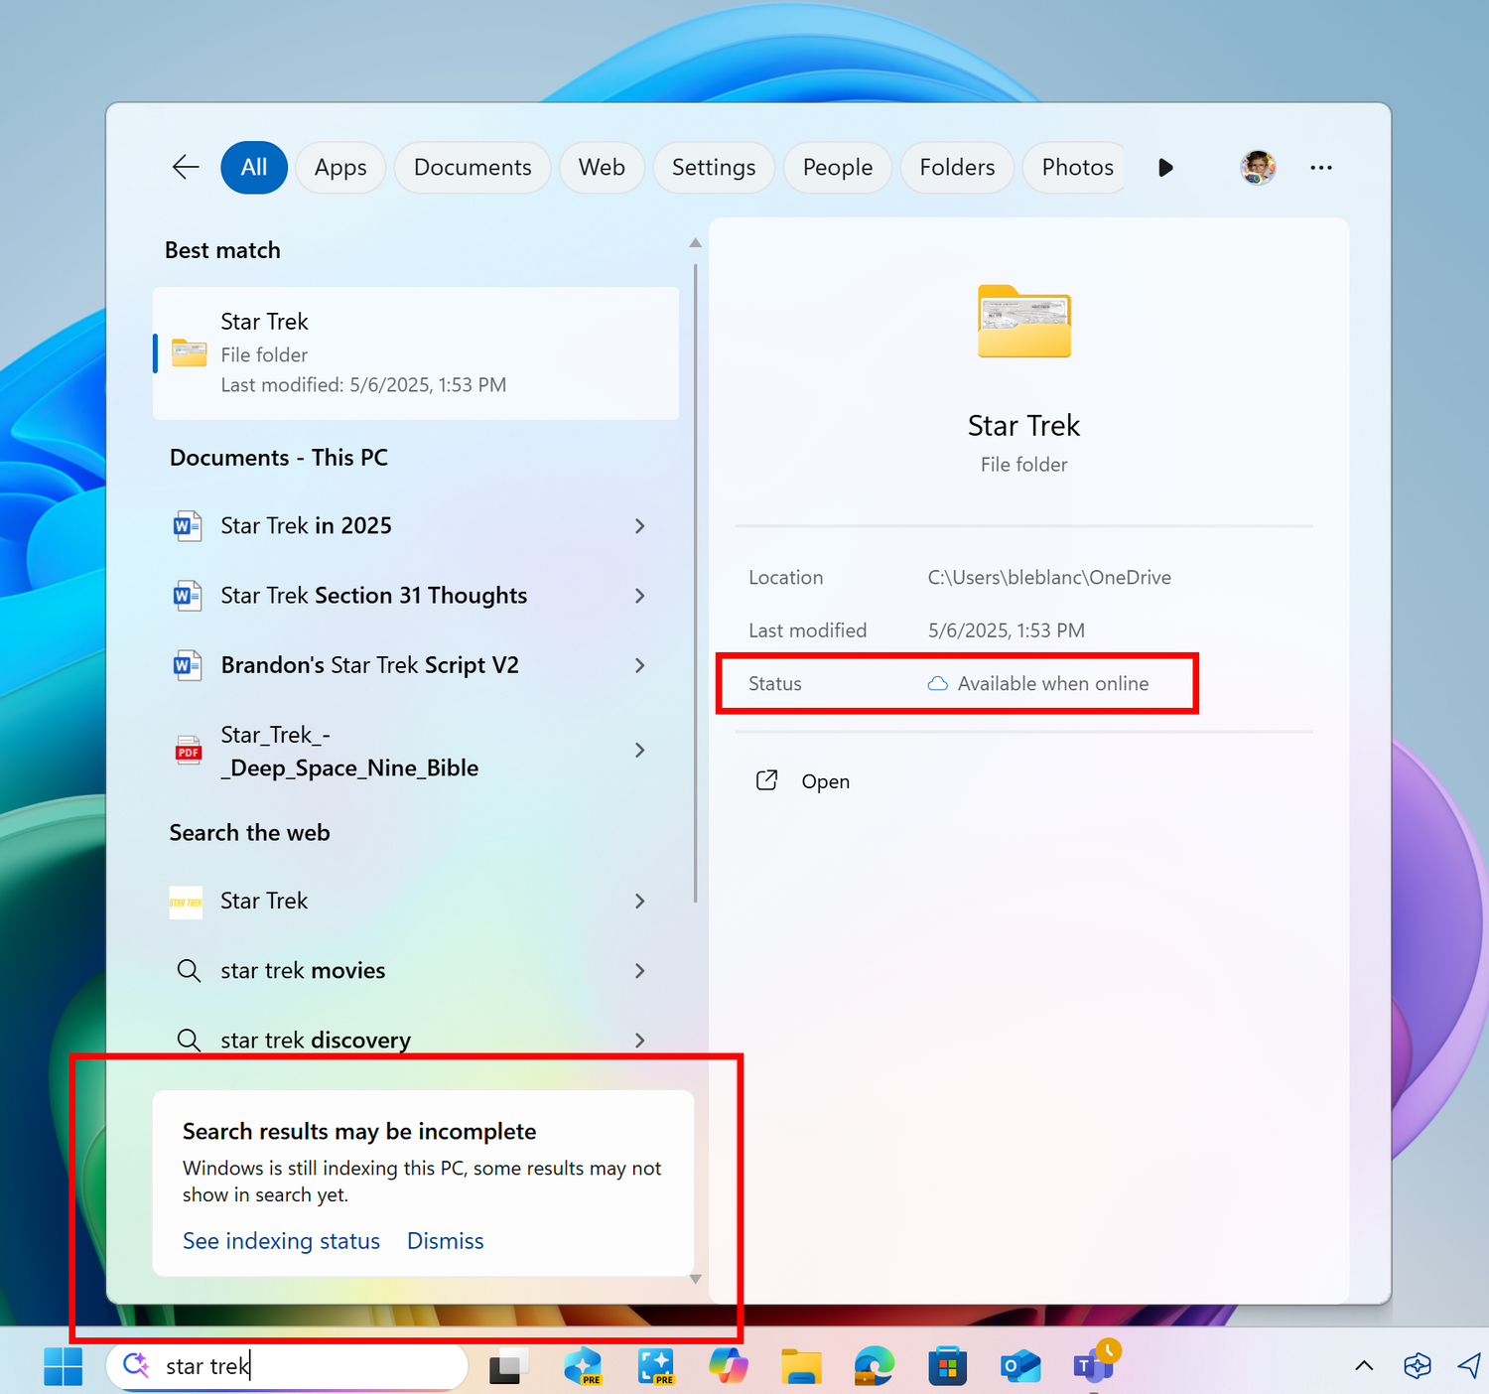Launch Copilot from the taskbar

728,1366
